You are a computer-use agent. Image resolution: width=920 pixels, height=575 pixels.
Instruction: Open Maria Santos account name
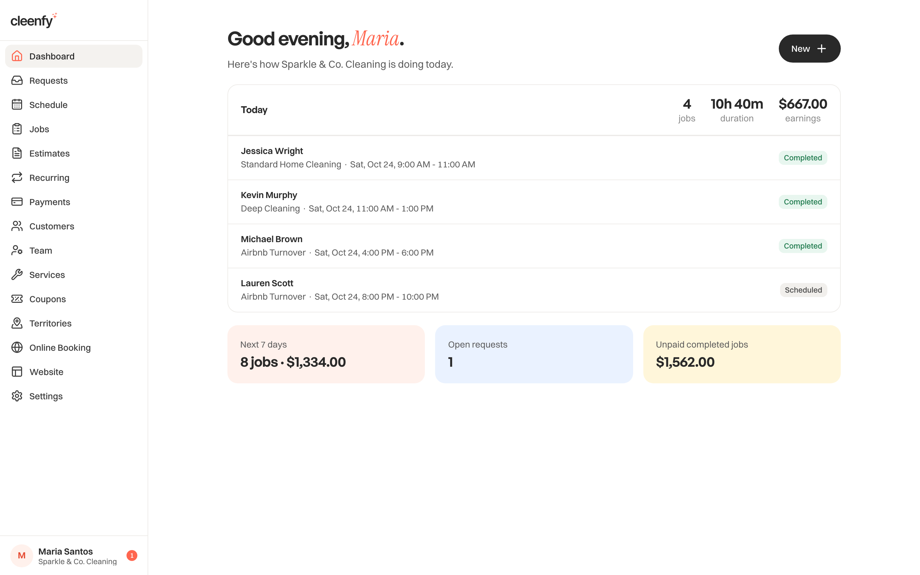[x=65, y=551]
